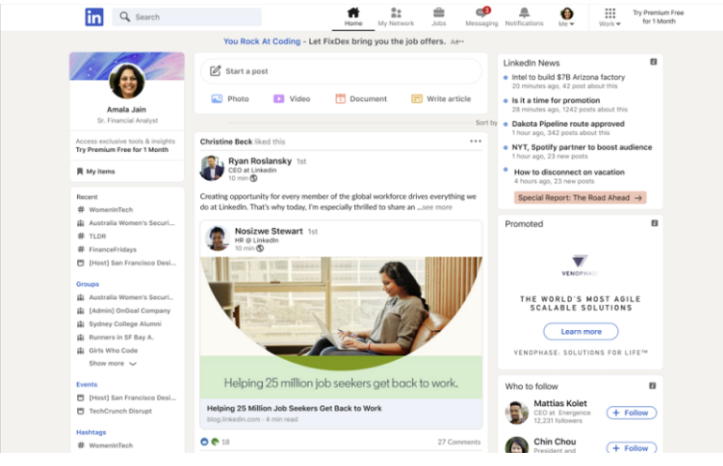Go to My Network
Screen dimensions: 723x466
point(395,18)
